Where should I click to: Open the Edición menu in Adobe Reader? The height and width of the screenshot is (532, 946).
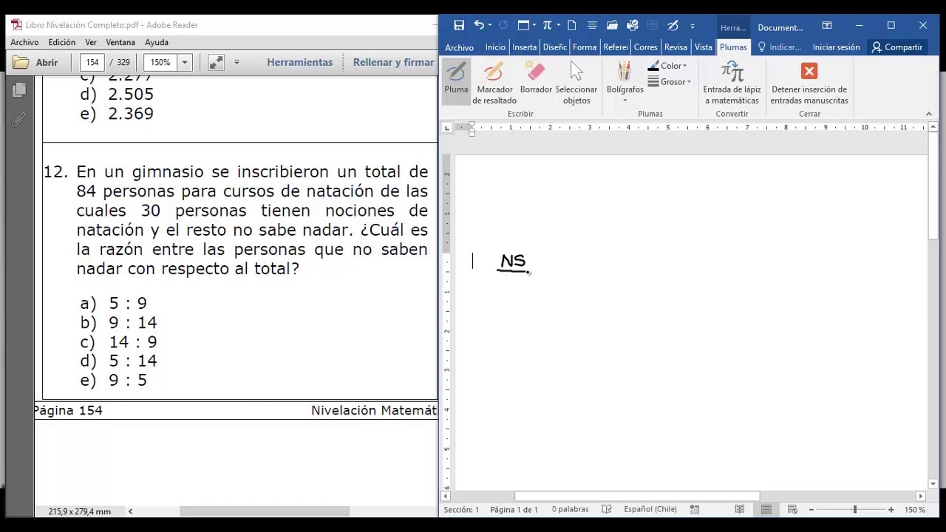(62, 42)
